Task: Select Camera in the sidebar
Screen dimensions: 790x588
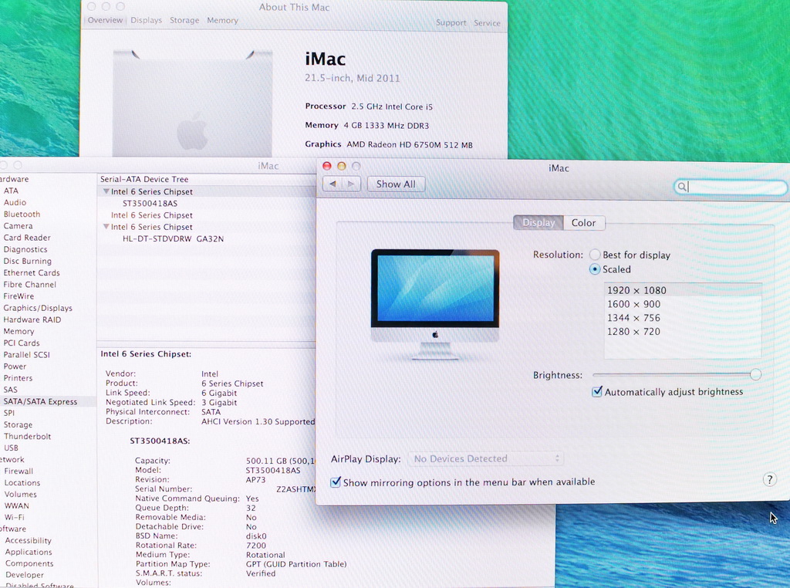Action: (18, 226)
